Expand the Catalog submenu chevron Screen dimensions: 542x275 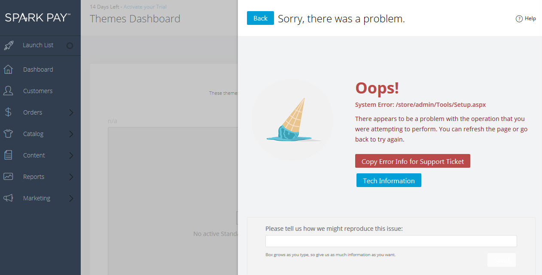pos(71,134)
